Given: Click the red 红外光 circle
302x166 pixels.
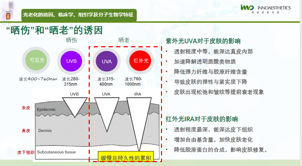Looking at the screenshot, I should (140, 61).
